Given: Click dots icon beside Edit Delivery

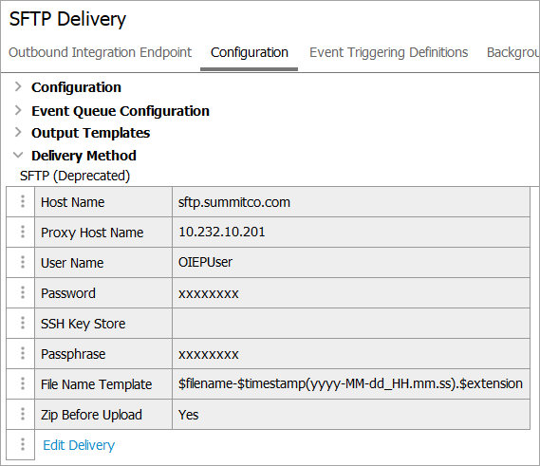Looking at the screenshot, I should pyautogui.click(x=23, y=444).
